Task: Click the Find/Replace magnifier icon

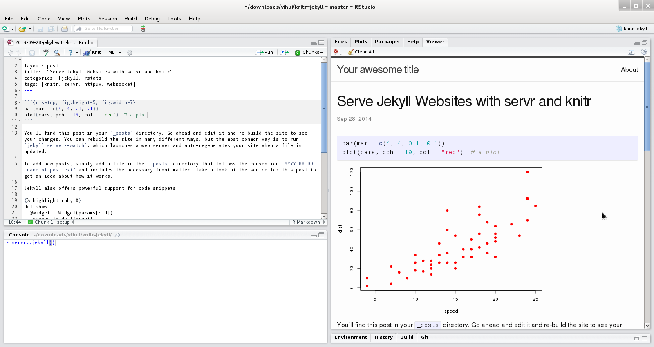Action: [57, 52]
